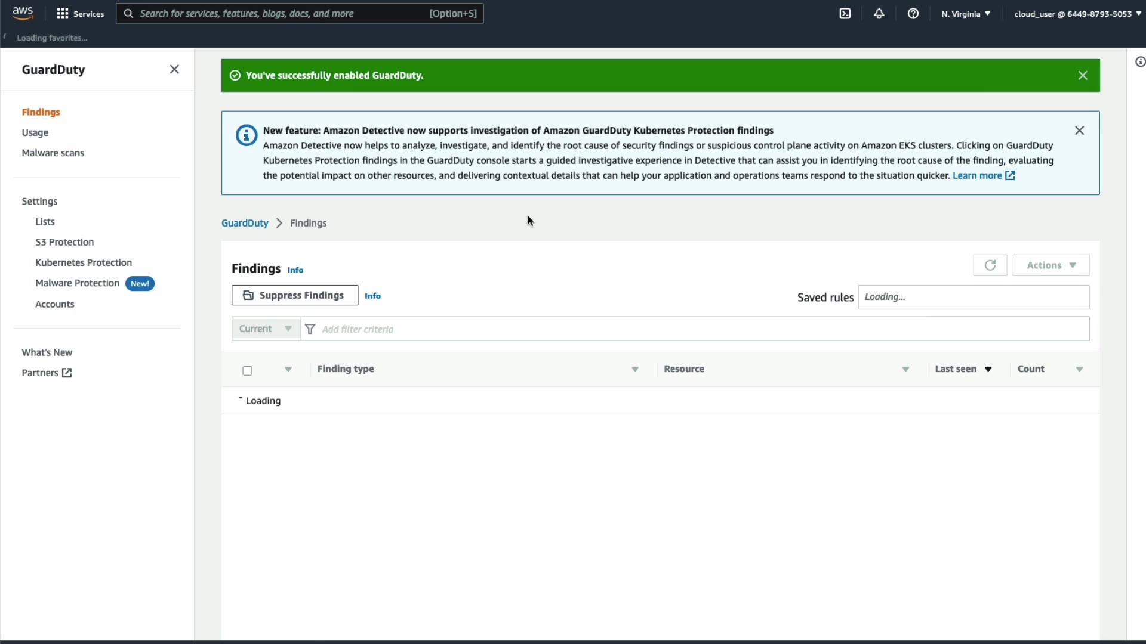Image resolution: width=1146 pixels, height=644 pixels.
Task: Close the Amazon Detective info banner
Action: [1079, 131]
